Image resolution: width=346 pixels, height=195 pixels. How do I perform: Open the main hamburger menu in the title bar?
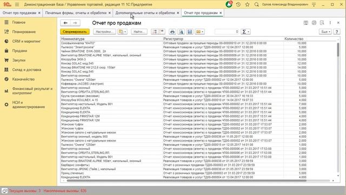pos(17,4)
